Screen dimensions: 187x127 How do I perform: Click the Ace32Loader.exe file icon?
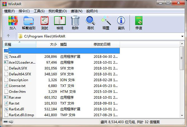point(6,62)
